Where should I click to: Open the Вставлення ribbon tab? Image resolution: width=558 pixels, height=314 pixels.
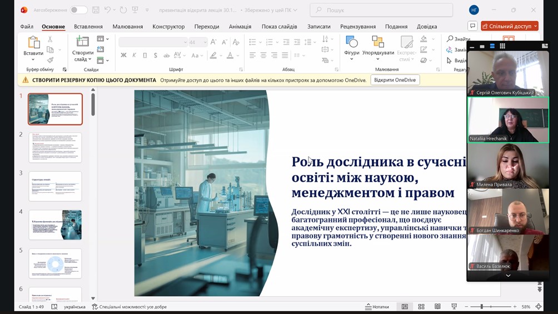coord(88,27)
